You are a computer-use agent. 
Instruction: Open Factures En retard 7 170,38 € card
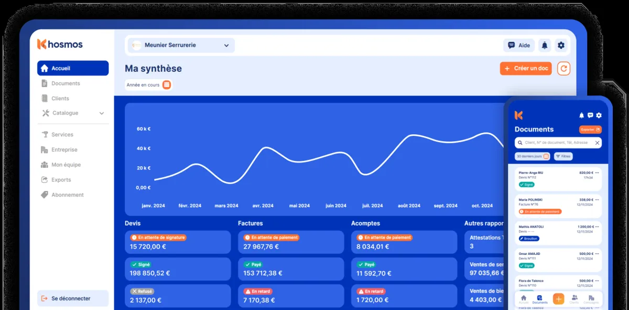click(291, 296)
